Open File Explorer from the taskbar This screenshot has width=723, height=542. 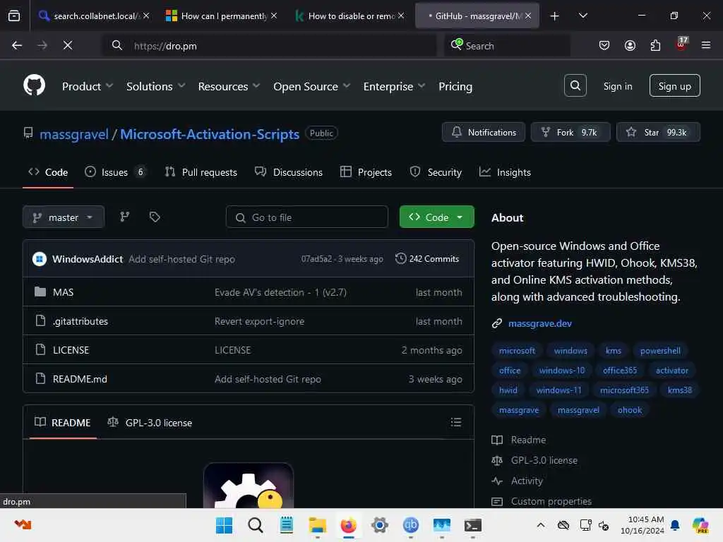(317, 525)
